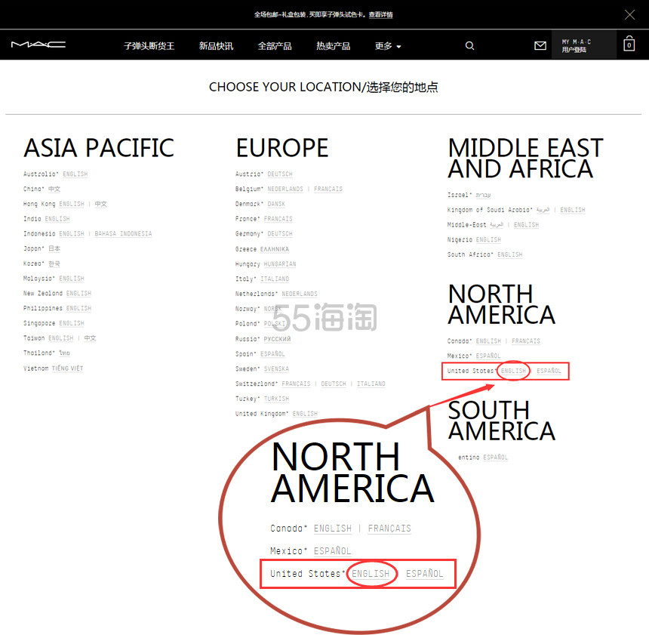Select Switzerland DEUTSCH link

click(334, 384)
